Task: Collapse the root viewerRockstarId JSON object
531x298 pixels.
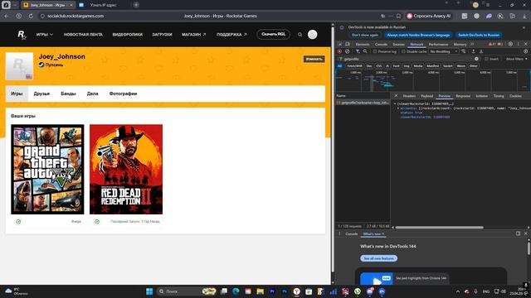Action: 395,103
